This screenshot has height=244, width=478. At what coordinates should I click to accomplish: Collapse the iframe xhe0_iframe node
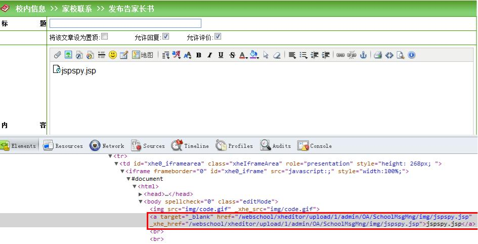click(x=122, y=172)
